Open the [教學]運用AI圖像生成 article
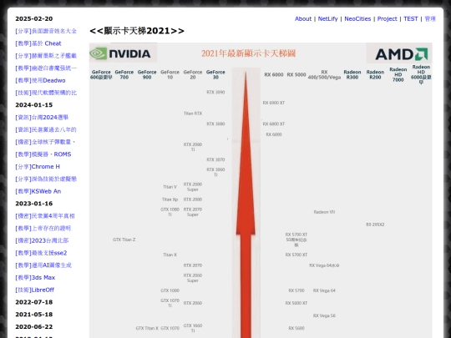Image resolution: width=451 pixels, height=338 pixels. click(43, 265)
